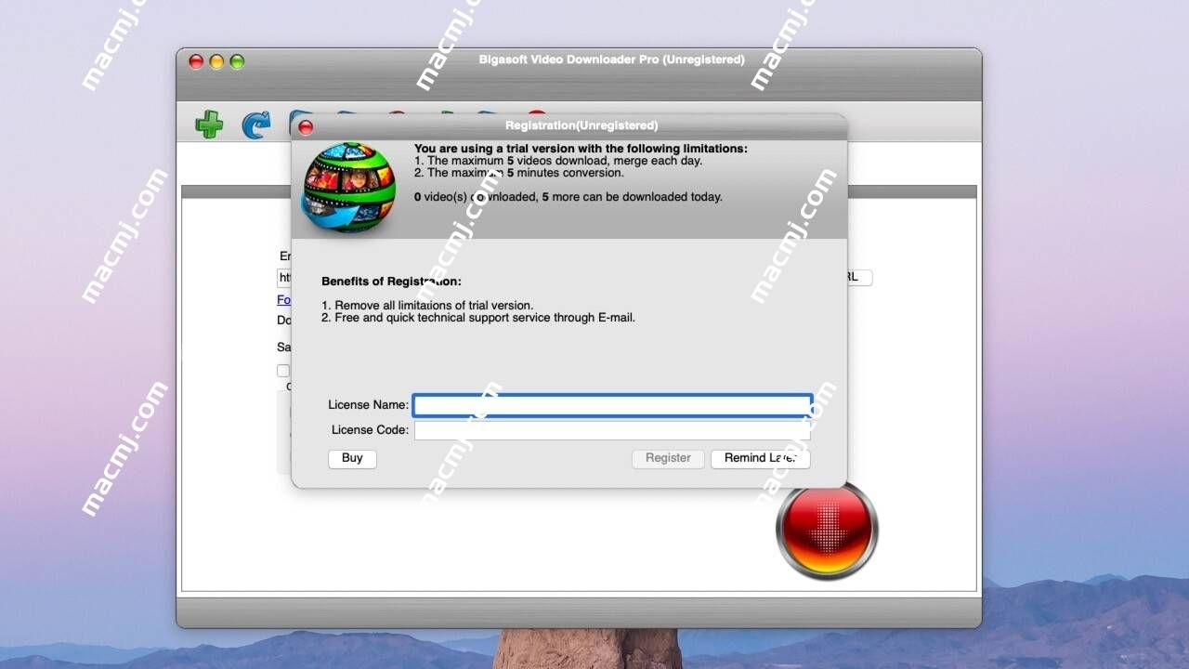Toggle the checkbox in main window behind dialog
The height and width of the screenshot is (669, 1189).
click(283, 371)
